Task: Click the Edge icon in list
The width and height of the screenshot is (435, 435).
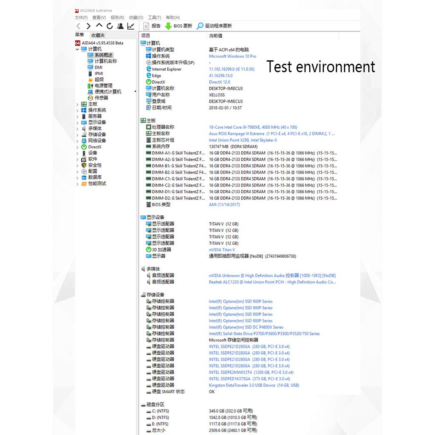Action: pyautogui.click(x=149, y=76)
